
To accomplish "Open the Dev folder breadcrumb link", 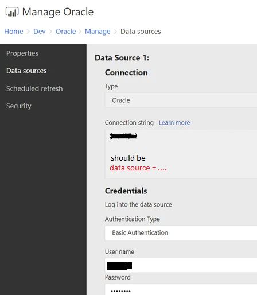I will (x=40, y=32).
